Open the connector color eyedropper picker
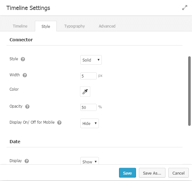This screenshot has height=181, width=192. (x=85, y=92)
